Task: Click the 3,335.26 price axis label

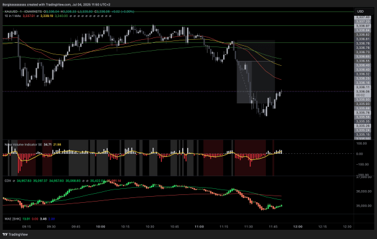Action: click(x=363, y=126)
